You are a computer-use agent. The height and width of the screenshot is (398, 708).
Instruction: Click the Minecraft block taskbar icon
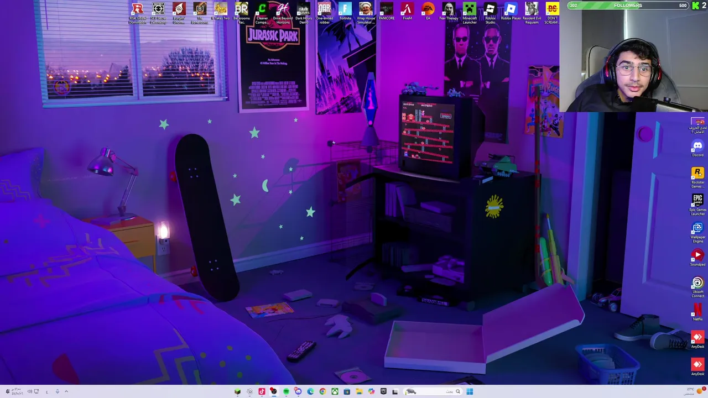tap(237, 391)
